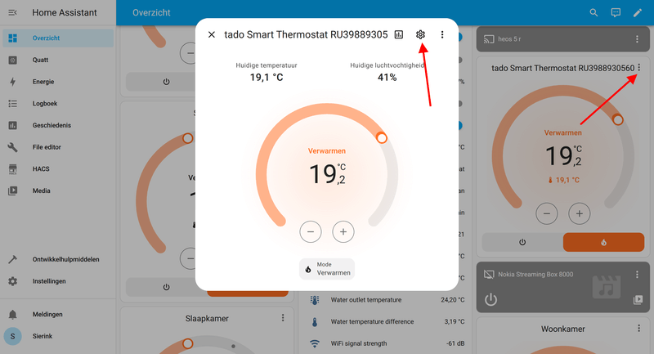
Task: Show Meldingen notifications
Action: tap(58, 315)
